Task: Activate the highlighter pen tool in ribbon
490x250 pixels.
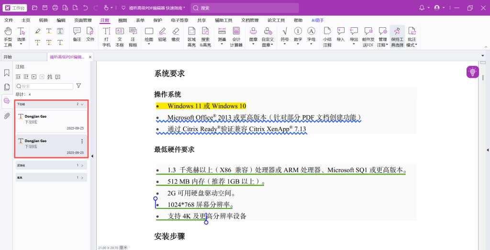Action: point(38,31)
